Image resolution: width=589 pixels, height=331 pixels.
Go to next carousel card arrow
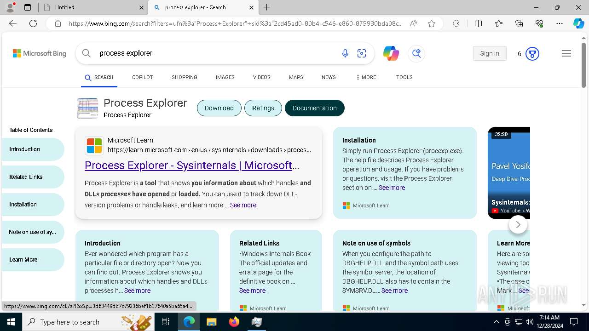coord(518,224)
